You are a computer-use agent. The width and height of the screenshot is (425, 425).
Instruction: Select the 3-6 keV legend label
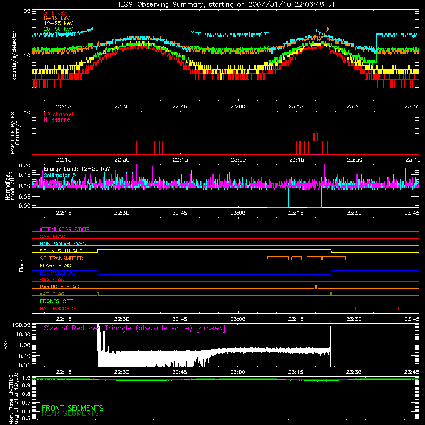[55, 13]
